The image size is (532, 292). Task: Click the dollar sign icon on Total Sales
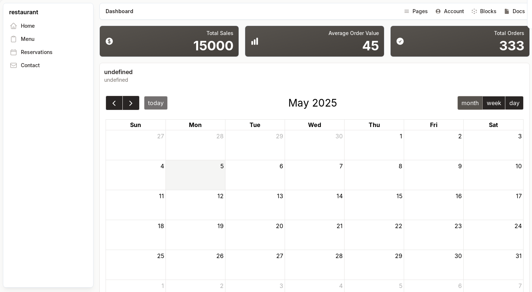pos(109,41)
